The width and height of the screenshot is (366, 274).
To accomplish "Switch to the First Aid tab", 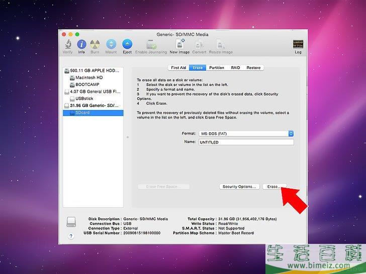I will click(x=178, y=68).
